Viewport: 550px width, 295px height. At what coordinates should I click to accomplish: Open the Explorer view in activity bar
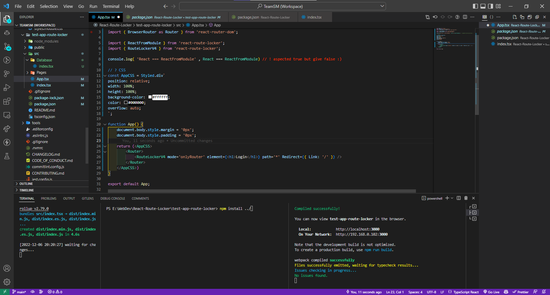pos(7,19)
